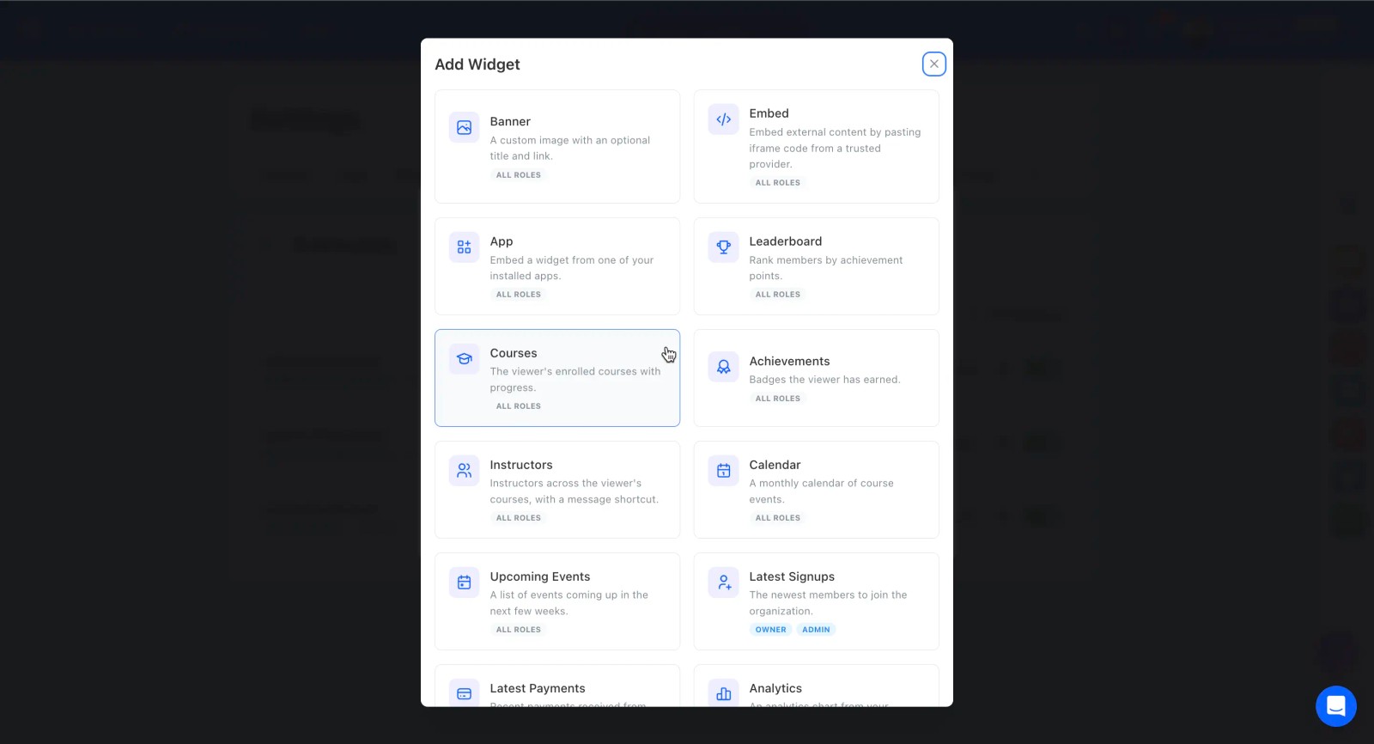This screenshot has height=744, width=1374.
Task: Click the Upcoming Events calendar icon
Action: coord(464,582)
